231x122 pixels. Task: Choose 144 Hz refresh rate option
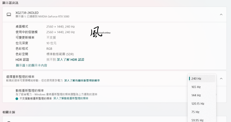202,95
